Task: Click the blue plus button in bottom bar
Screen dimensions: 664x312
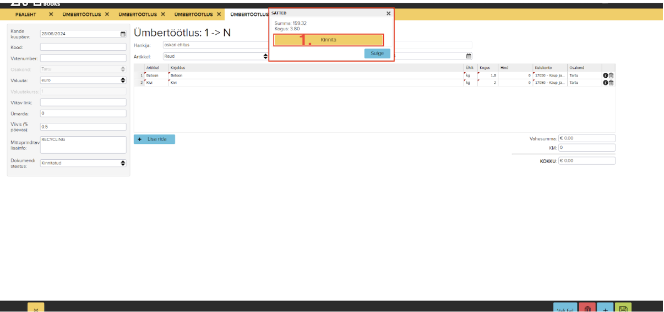Action: [605, 309]
